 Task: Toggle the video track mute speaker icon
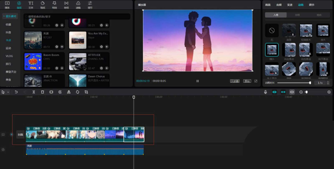[12, 134]
